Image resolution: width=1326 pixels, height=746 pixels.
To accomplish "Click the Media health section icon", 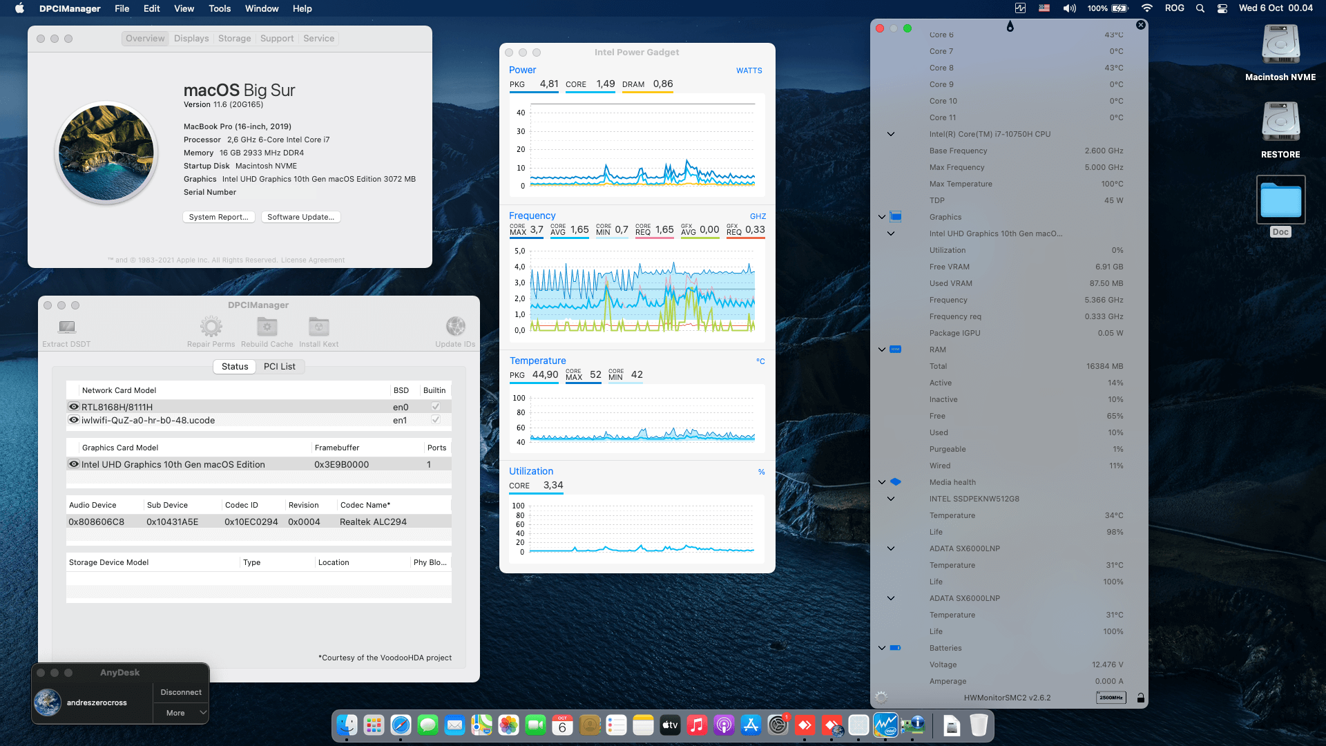I will click(896, 482).
